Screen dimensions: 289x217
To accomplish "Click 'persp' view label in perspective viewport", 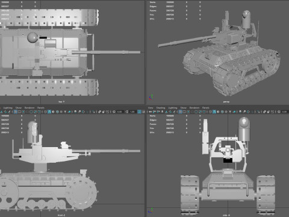I will (x=226, y=102).
